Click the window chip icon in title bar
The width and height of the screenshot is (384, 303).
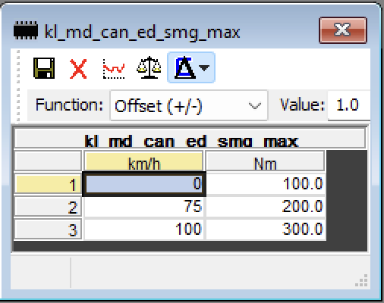(x=26, y=30)
